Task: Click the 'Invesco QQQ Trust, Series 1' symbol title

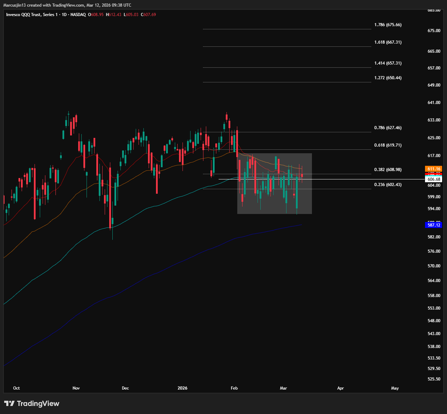Action: pyautogui.click(x=32, y=15)
